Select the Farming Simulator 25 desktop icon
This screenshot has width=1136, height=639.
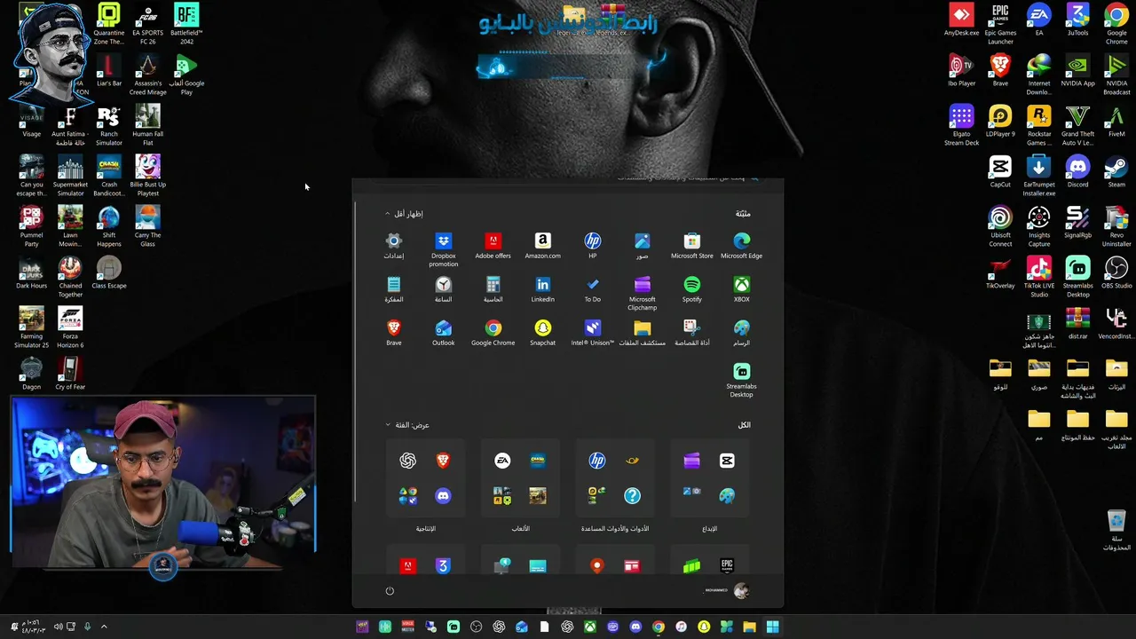tap(31, 327)
